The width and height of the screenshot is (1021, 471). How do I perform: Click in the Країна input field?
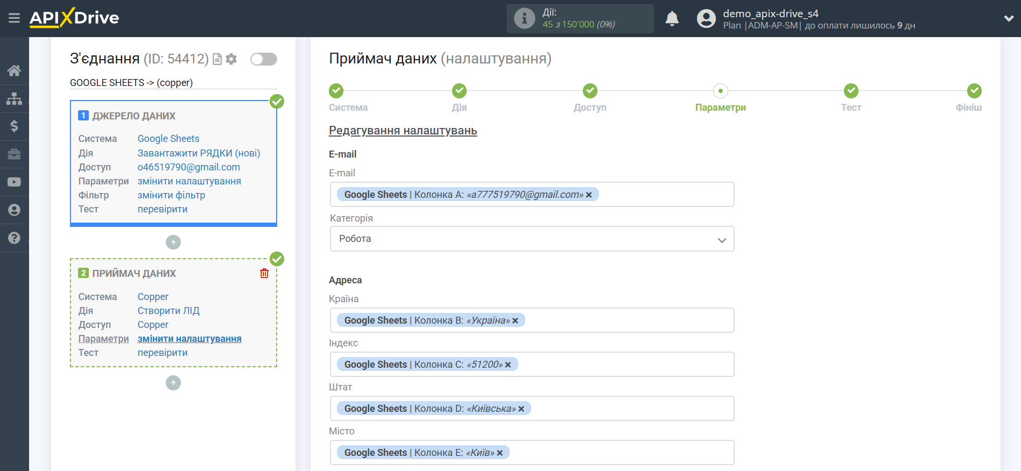pyautogui.click(x=532, y=320)
